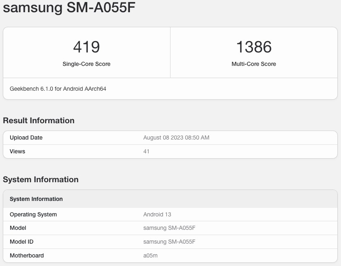Click Geekbench 6.1.0 for Android AArch64 text
The height and width of the screenshot is (266, 341).
(x=58, y=89)
